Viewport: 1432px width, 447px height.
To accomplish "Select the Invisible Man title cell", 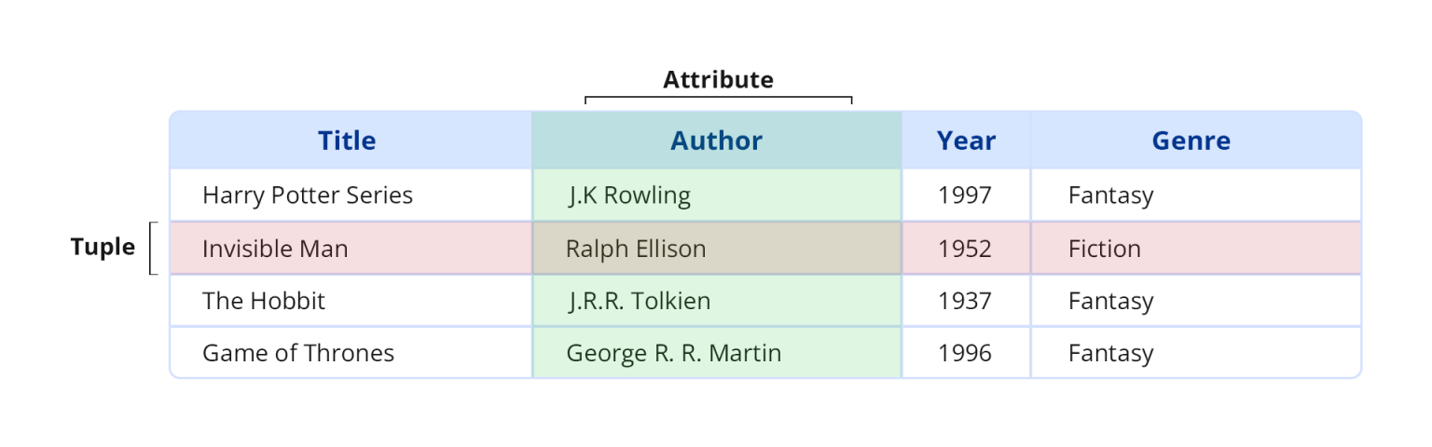I will tap(275, 249).
